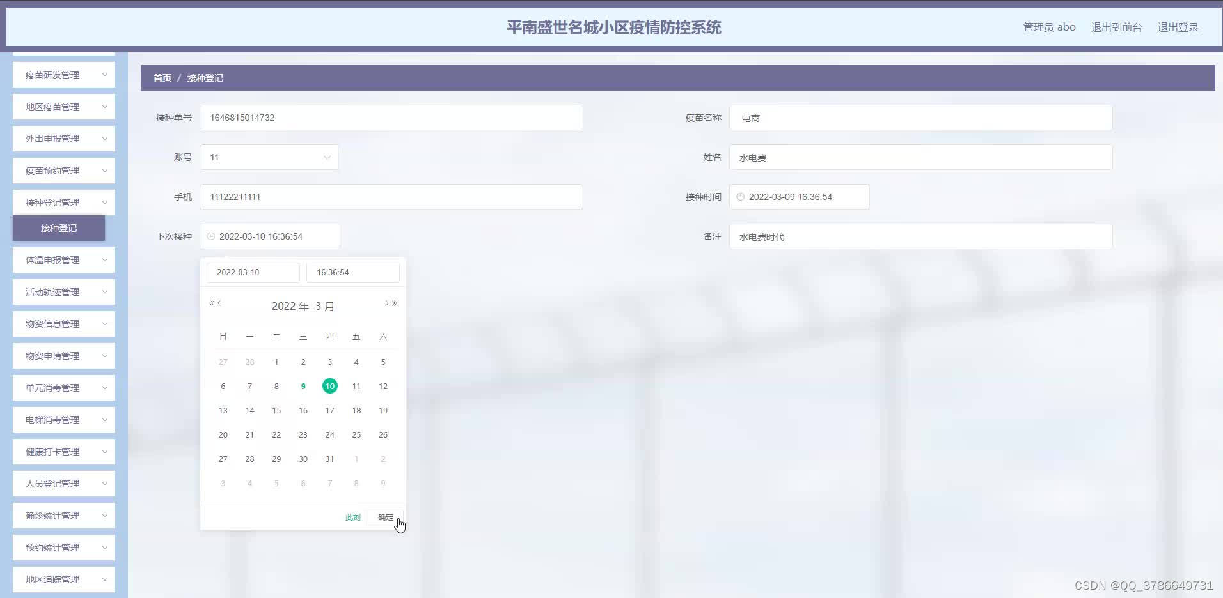Expand 物资申请管理 sidebar menu

pos(64,356)
